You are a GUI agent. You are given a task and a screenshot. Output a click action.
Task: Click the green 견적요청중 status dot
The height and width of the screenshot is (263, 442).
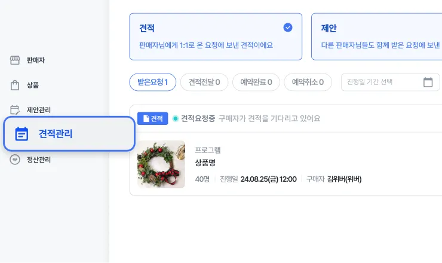(x=176, y=118)
